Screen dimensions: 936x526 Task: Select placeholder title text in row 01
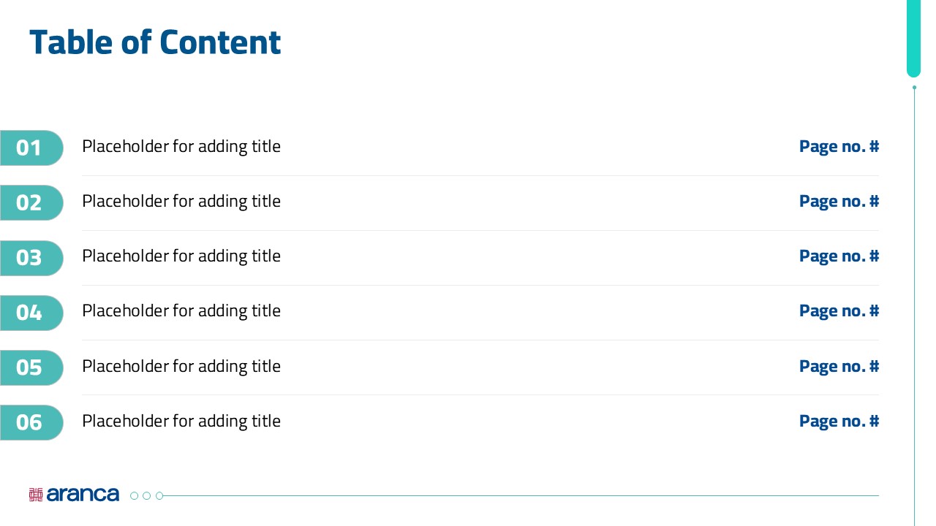tap(181, 146)
